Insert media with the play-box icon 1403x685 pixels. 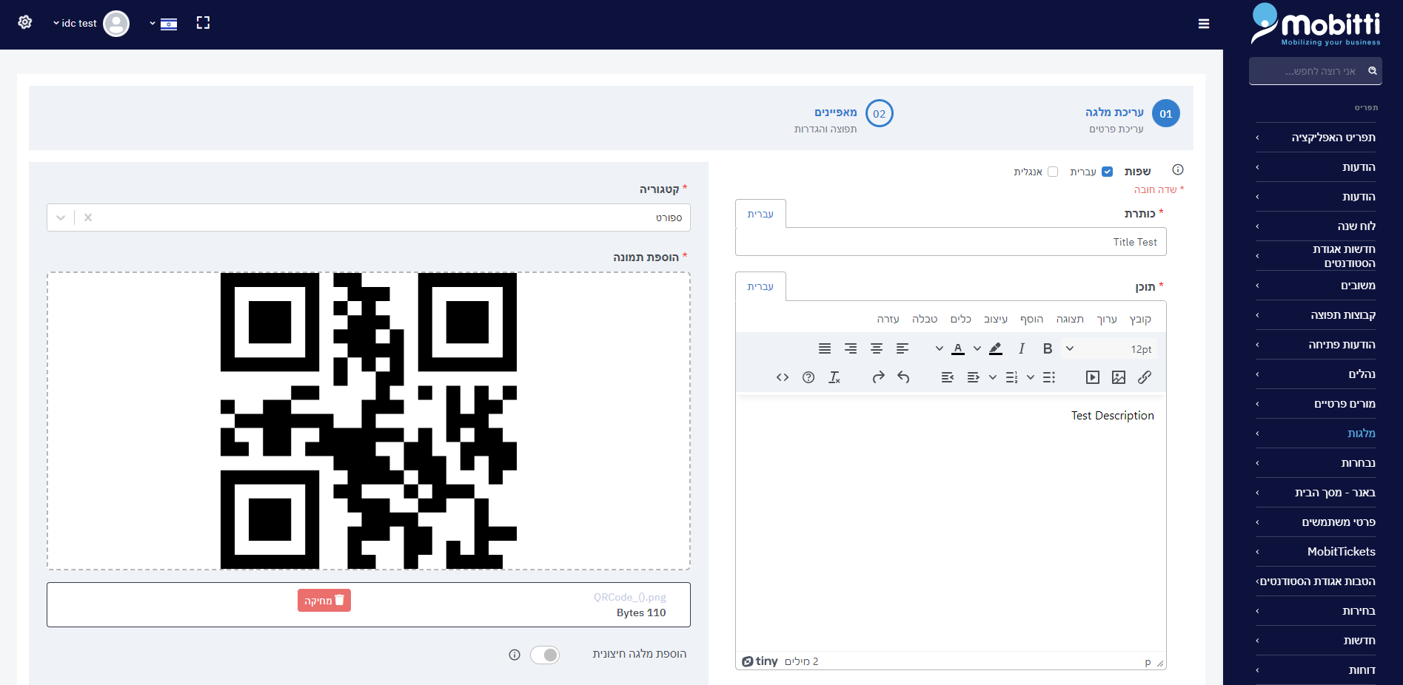1093,377
